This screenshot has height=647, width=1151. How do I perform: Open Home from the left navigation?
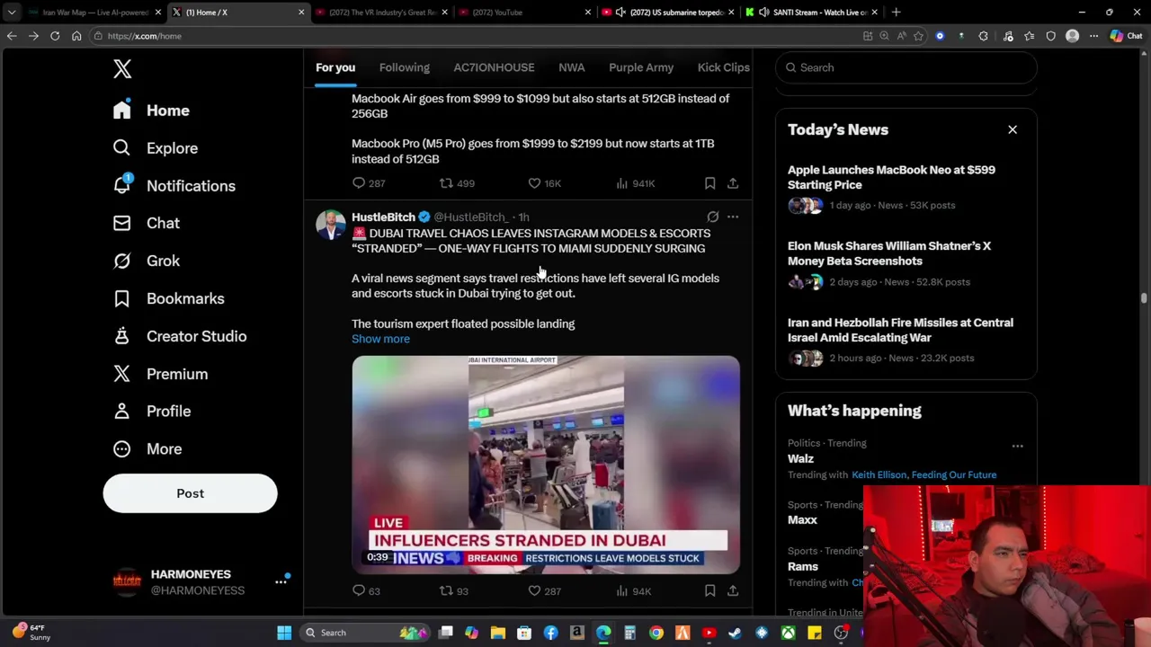pos(151,111)
